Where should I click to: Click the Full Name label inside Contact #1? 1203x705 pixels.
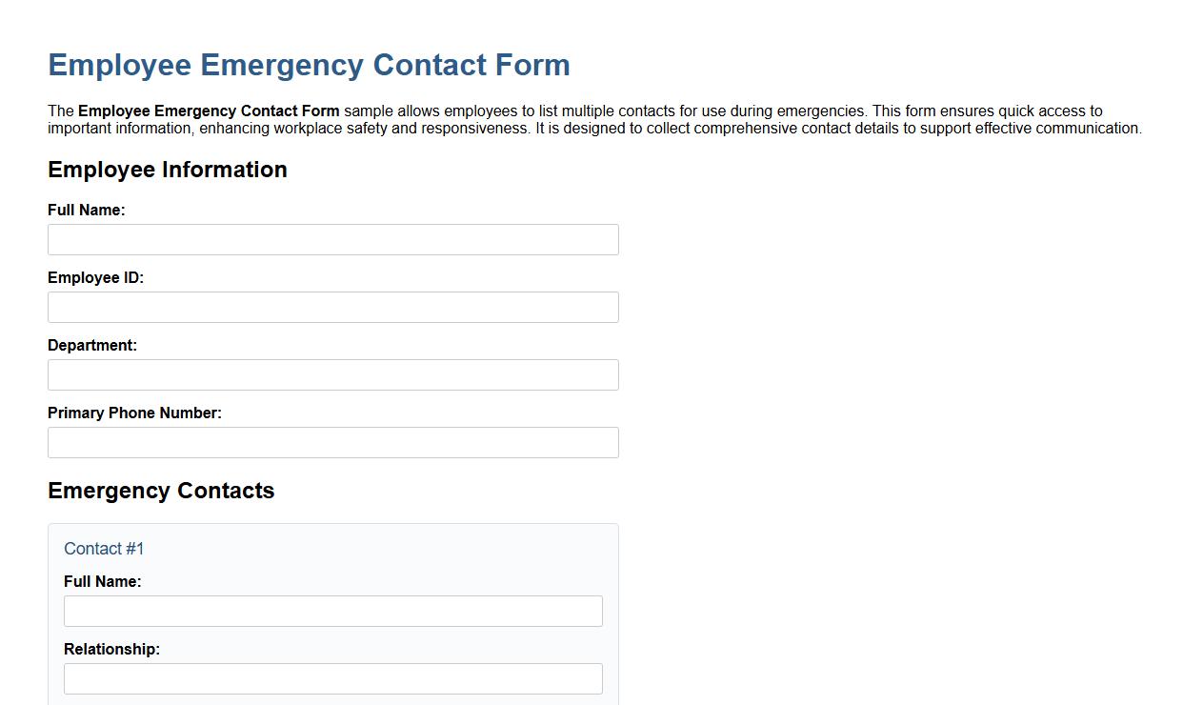103,581
